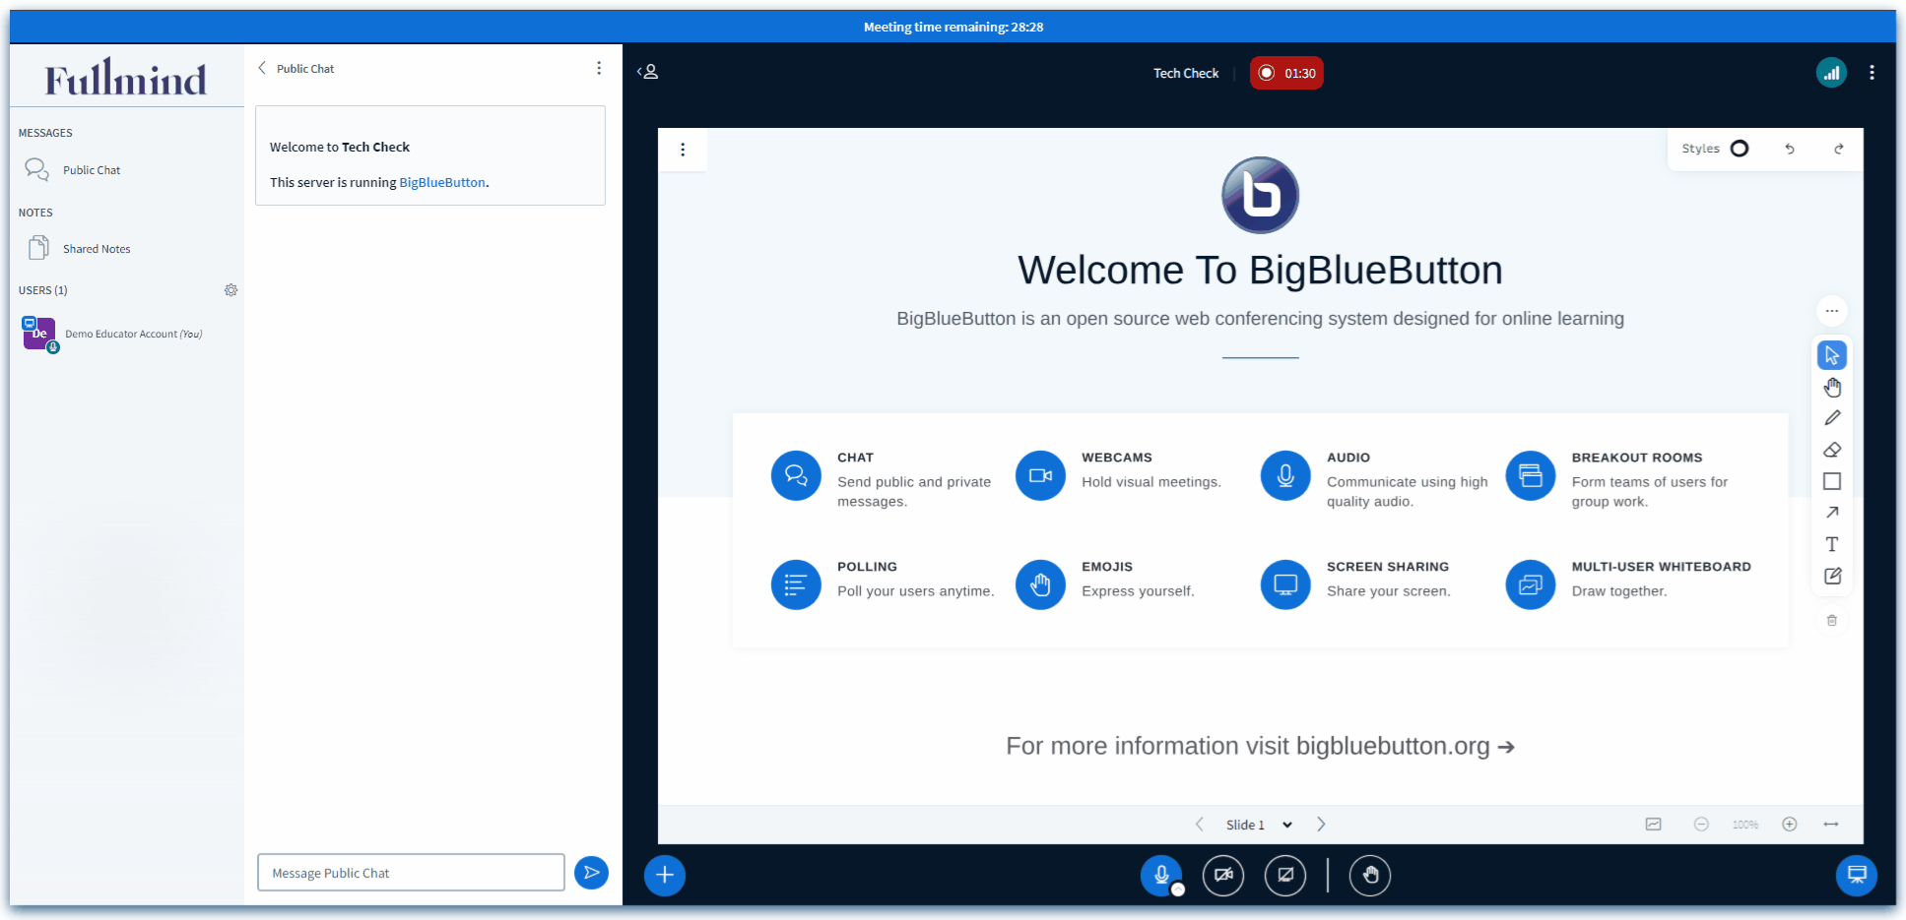Open the Styles color picker
This screenshot has width=1906, height=920.
pos(1715,149)
